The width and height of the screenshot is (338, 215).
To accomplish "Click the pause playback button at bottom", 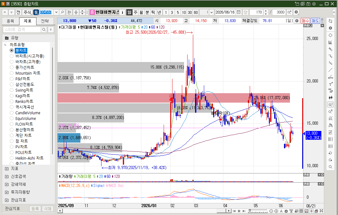I will [239, 211].
